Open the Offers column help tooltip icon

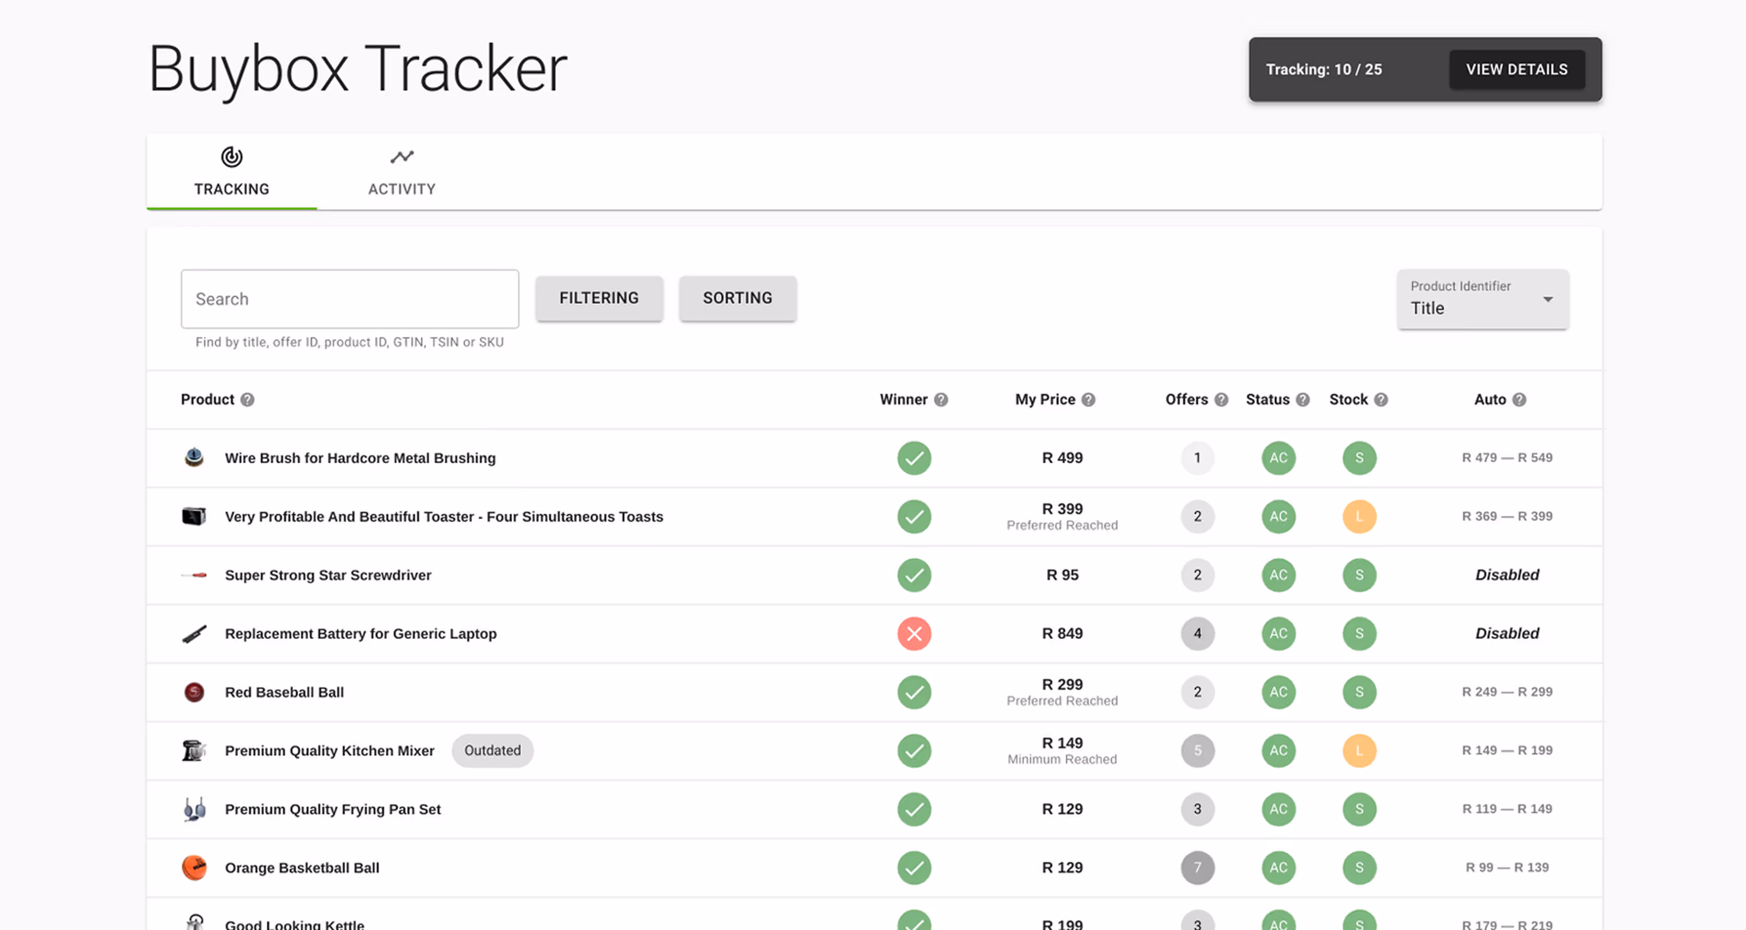click(x=1221, y=400)
